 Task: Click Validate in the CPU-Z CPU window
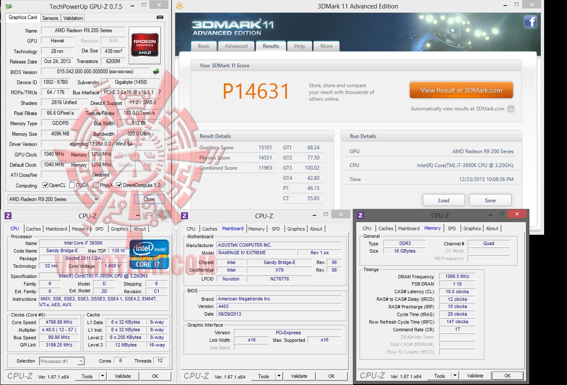click(x=123, y=376)
